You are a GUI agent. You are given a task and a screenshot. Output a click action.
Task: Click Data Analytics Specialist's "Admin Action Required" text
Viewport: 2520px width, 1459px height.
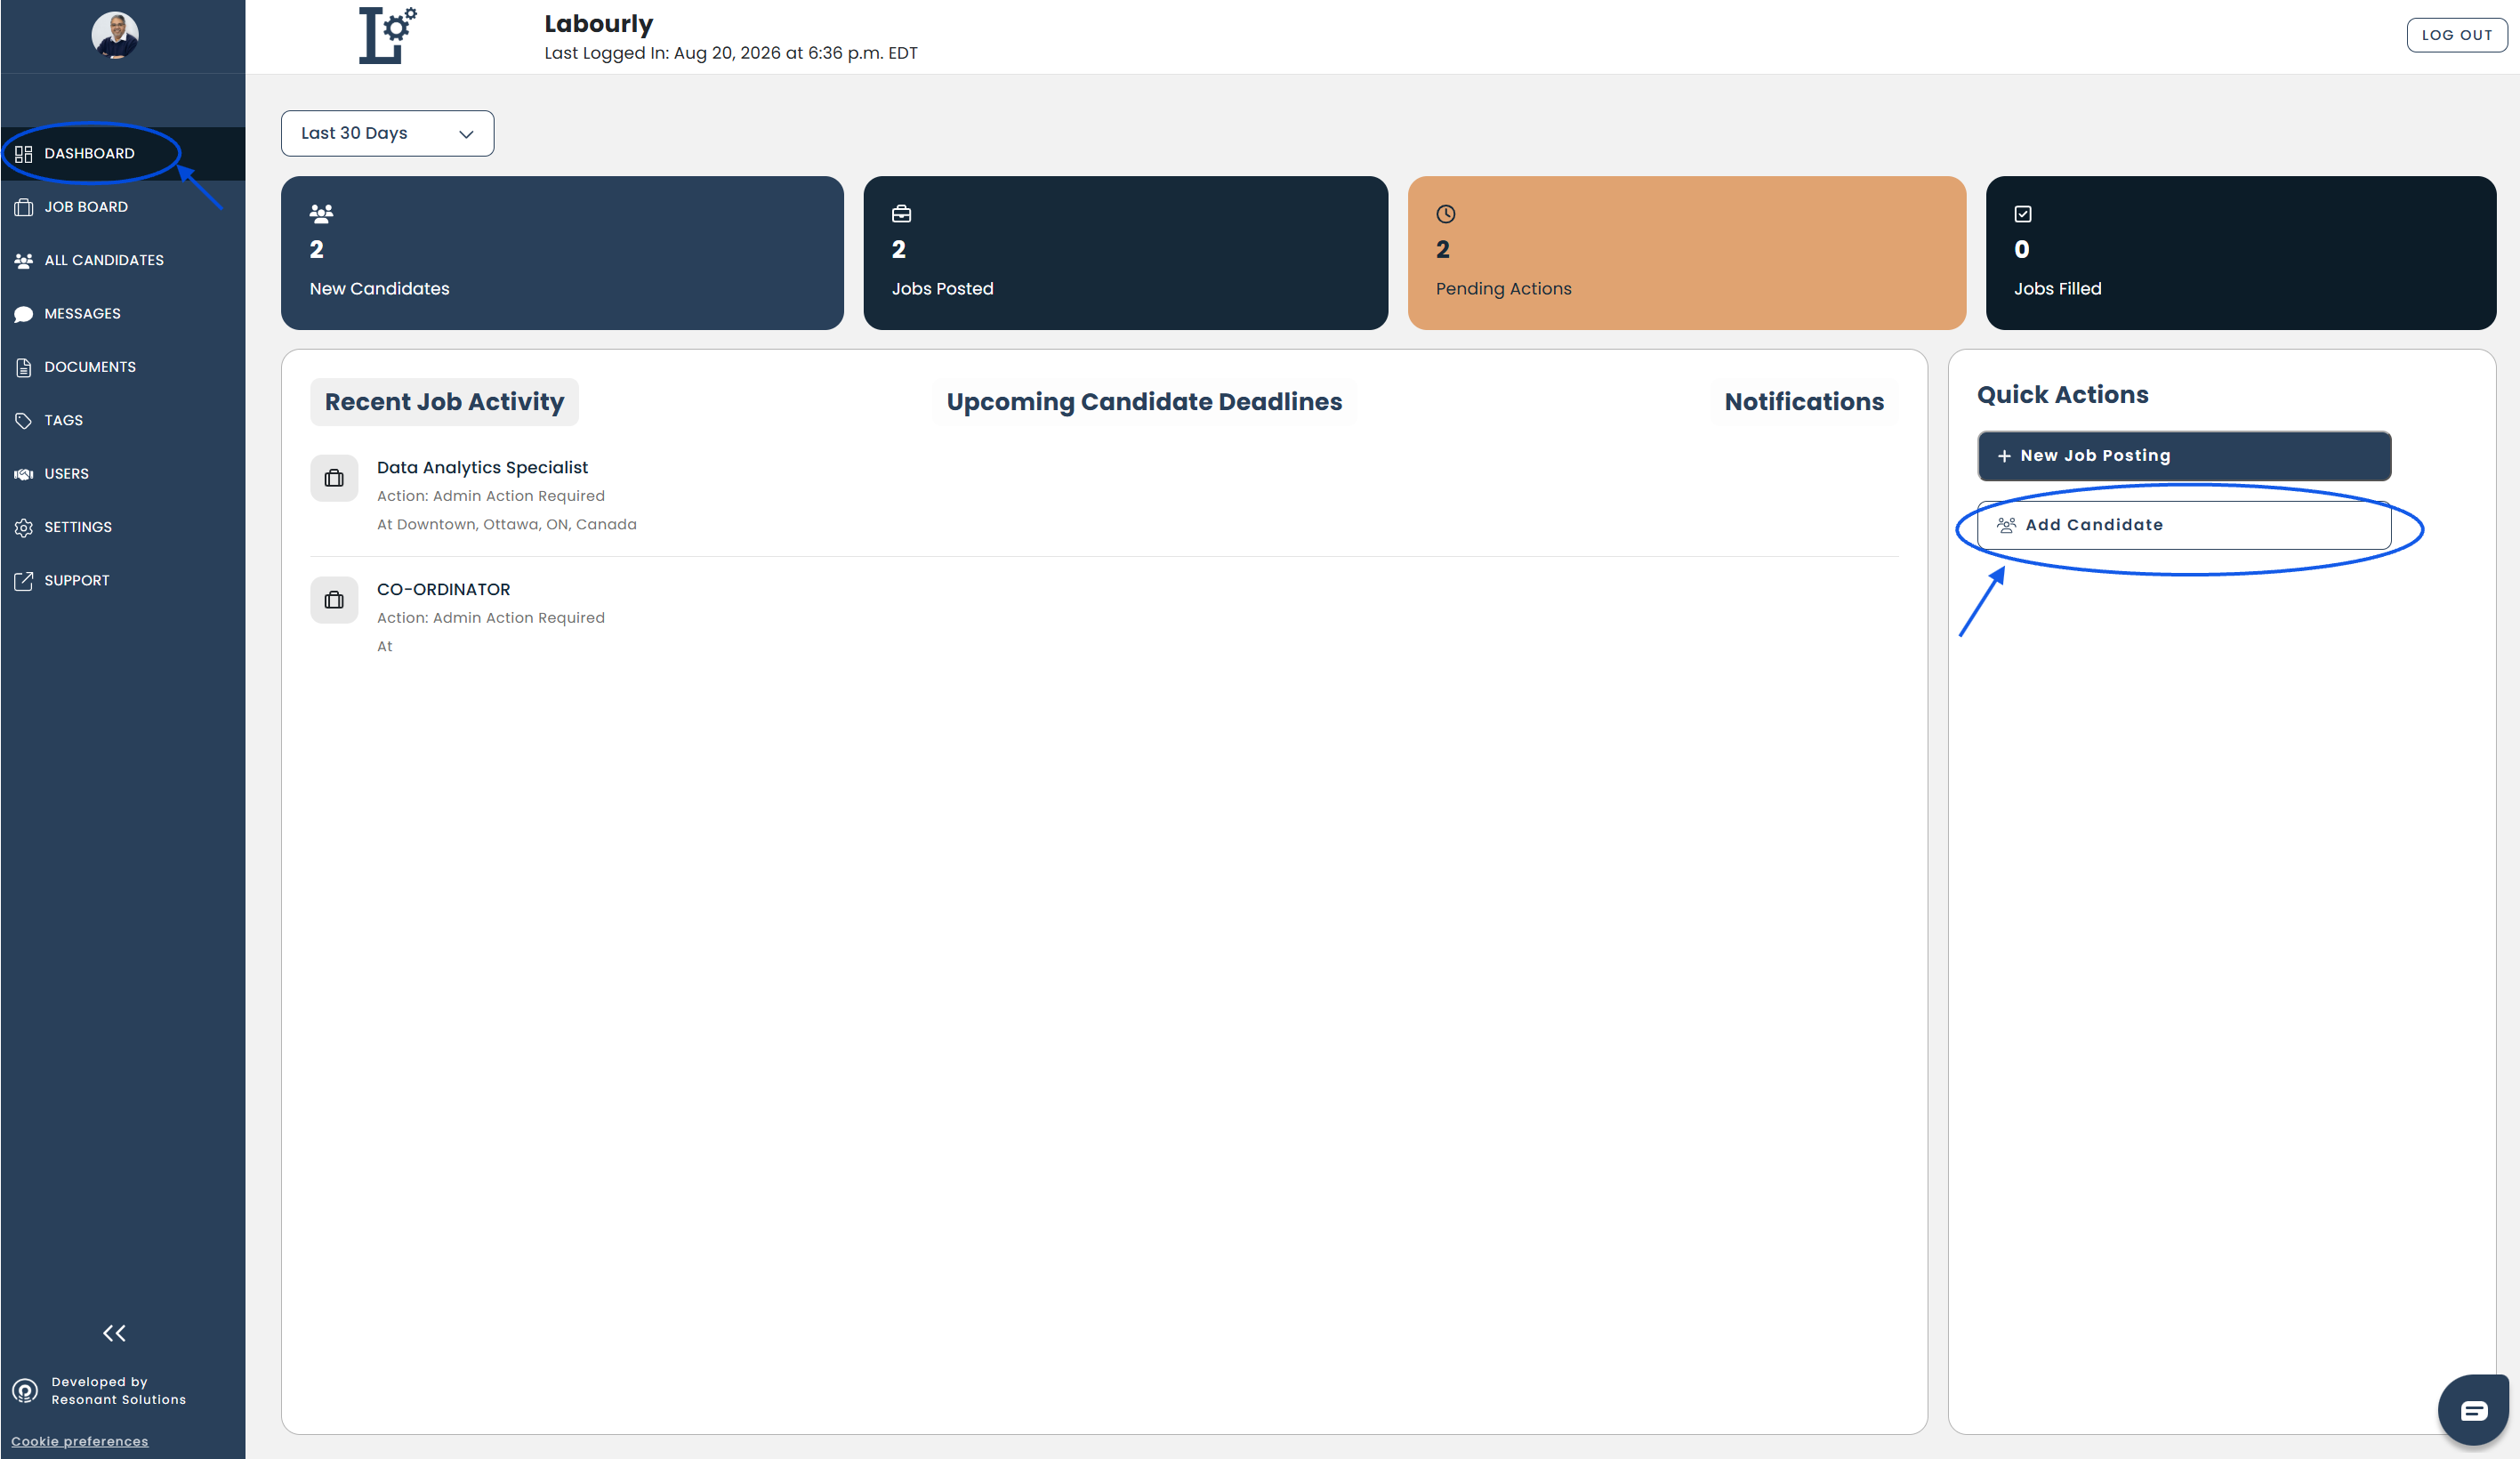[518, 496]
